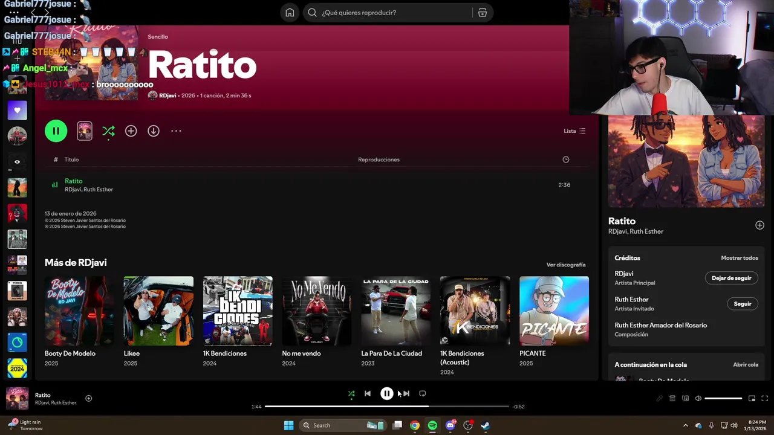Adjust the Spotify volume slider

tap(723, 399)
